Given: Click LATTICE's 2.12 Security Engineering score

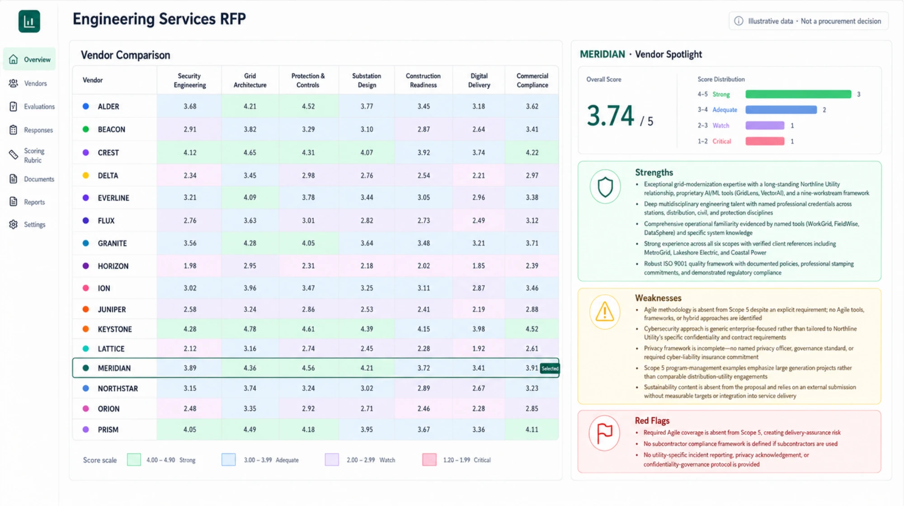Looking at the screenshot, I should pos(190,349).
